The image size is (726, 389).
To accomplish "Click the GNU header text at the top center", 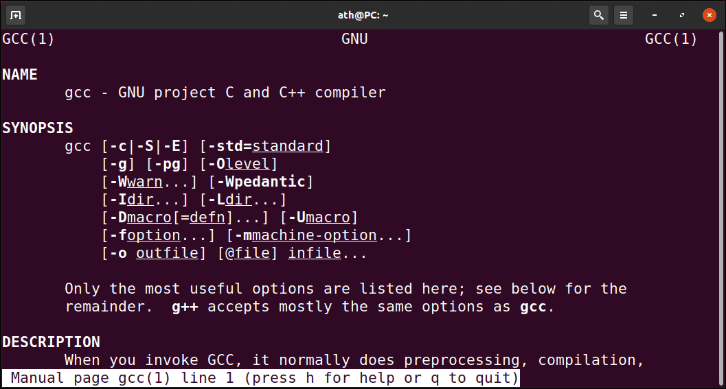I will pos(354,39).
